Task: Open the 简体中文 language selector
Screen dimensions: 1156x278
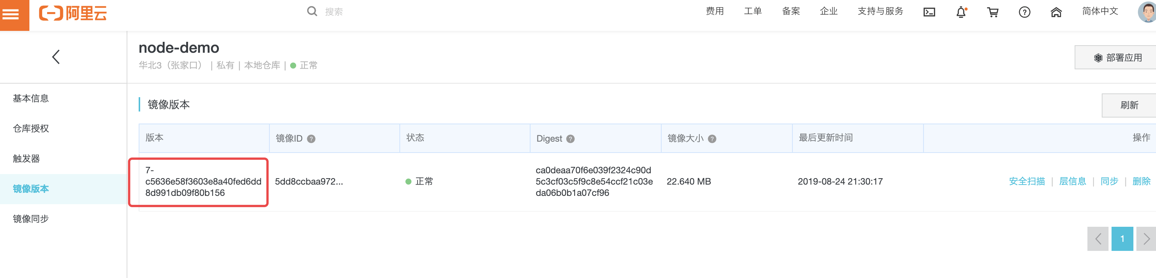Action: (1099, 11)
